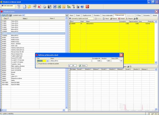The height and width of the screenshot is (115, 159).
Task: Select the 'Paleta' row
Action: tap(33, 80)
